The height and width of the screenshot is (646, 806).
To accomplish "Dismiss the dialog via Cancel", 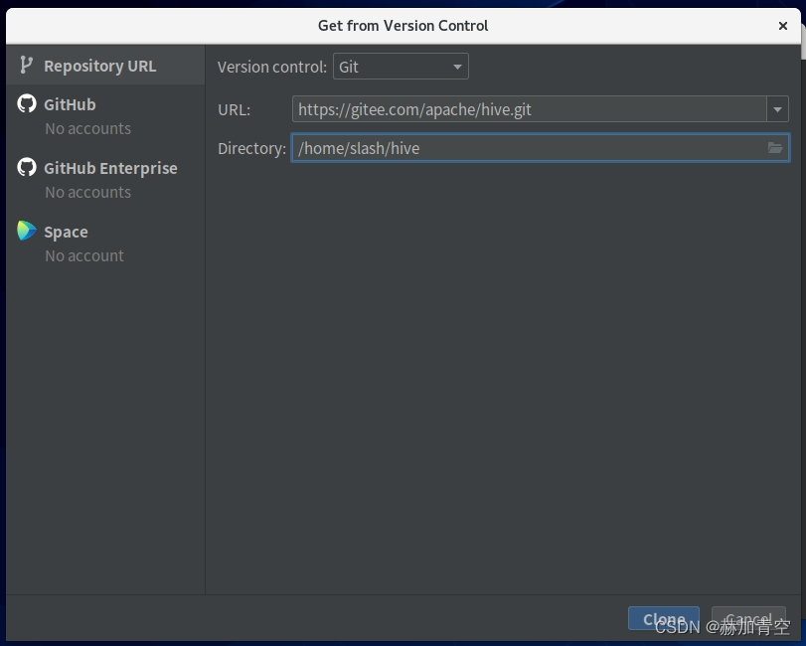I will pos(748,618).
